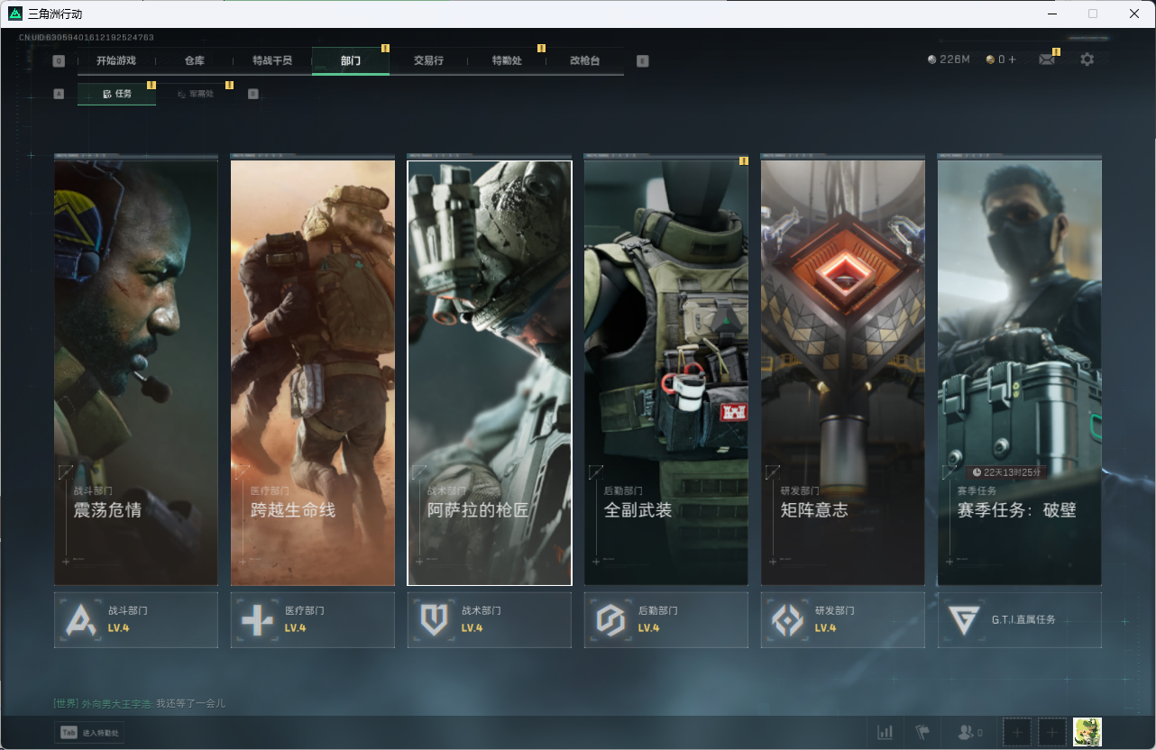This screenshot has width=1156, height=750.
Task: Click the gold coin currency icon
Action: [x=990, y=59]
